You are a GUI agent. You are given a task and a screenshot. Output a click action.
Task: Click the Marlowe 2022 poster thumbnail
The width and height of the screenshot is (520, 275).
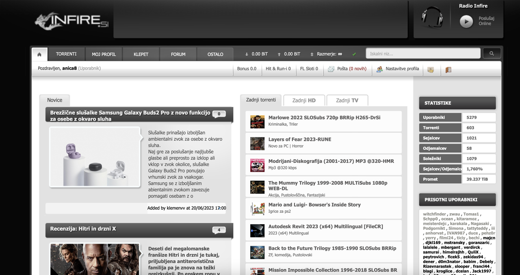[257, 122]
